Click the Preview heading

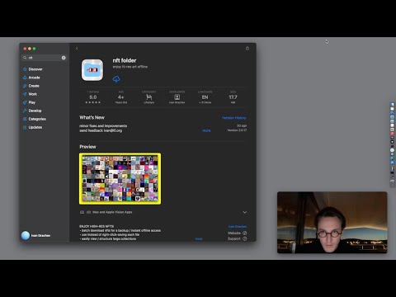pos(87,147)
